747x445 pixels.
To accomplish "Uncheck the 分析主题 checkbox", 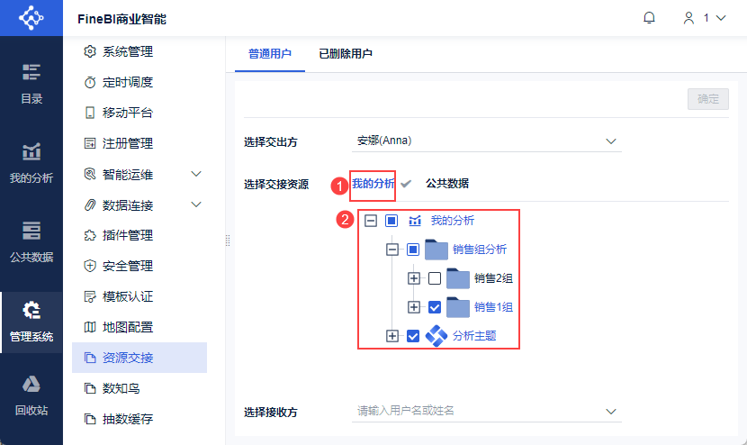I will 413,336.
